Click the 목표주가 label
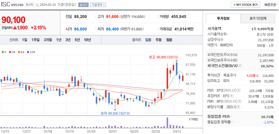The width and height of the screenshot is (279, 134). pyautogui.click(x=230, y=75)
